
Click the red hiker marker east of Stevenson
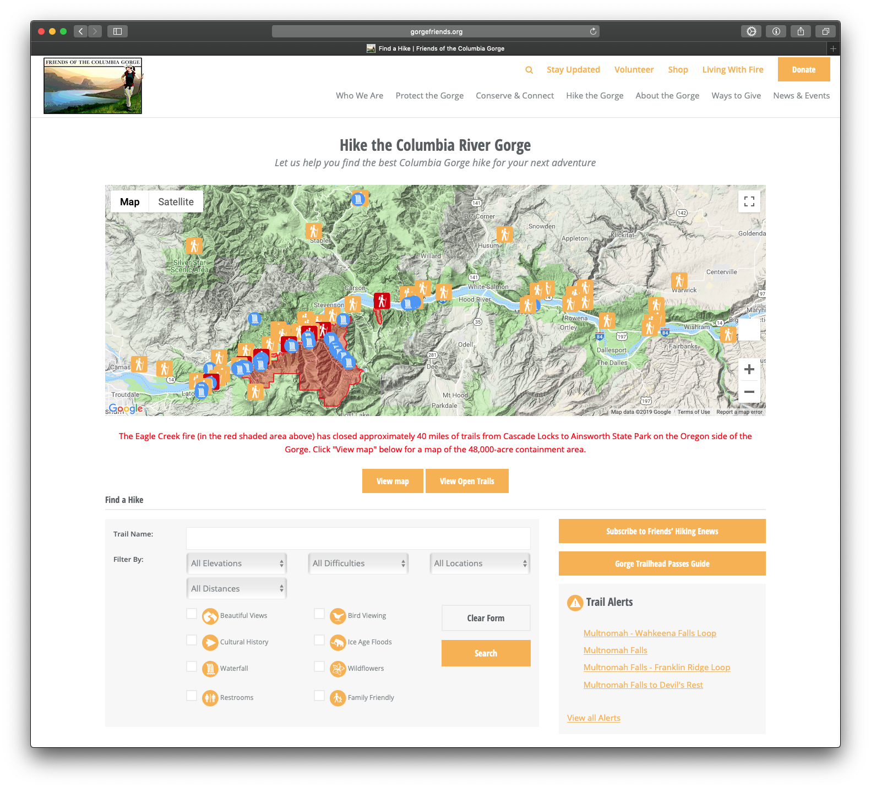tap(382, 300)
